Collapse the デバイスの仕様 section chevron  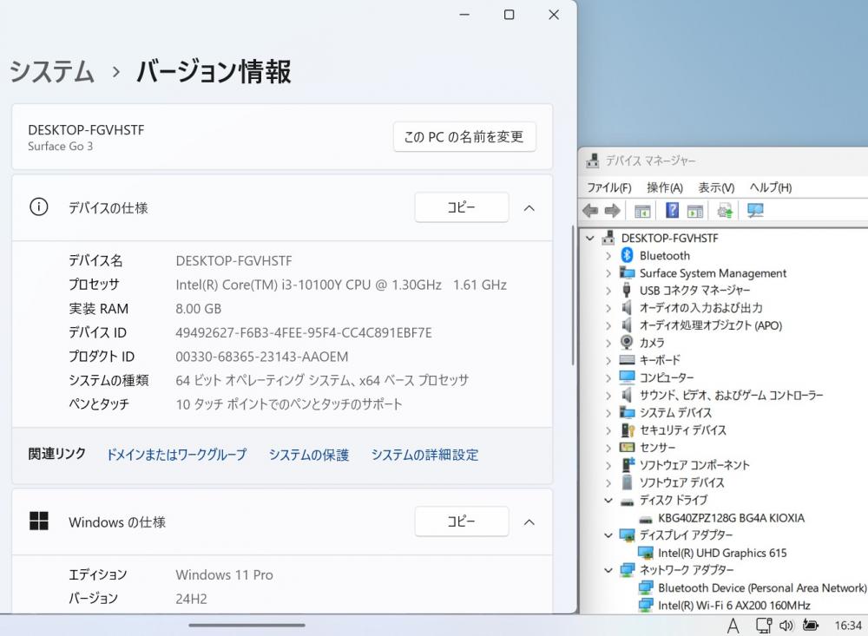529,208
